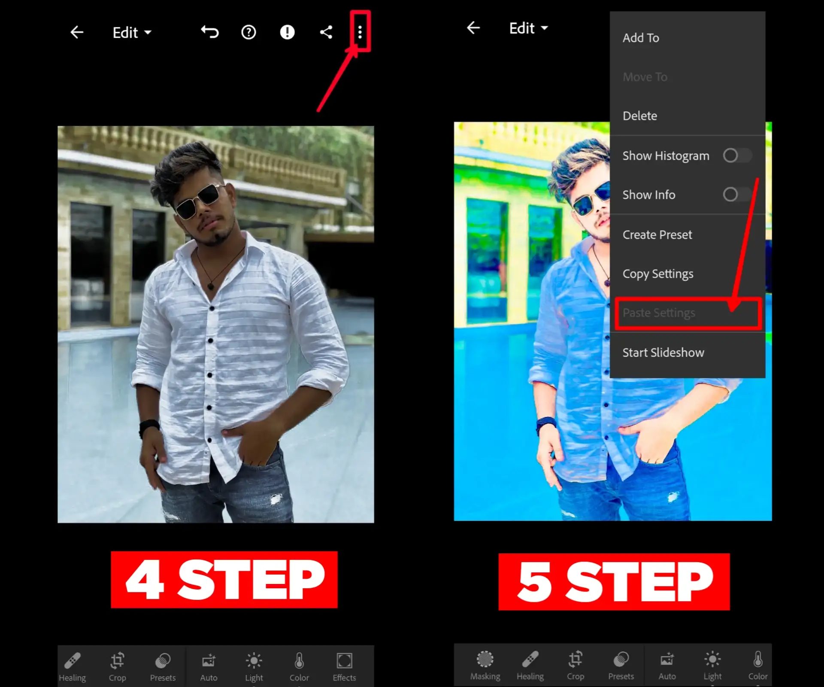Tap the undo arrow
The image size is (824, 687).
click(209, 32)
